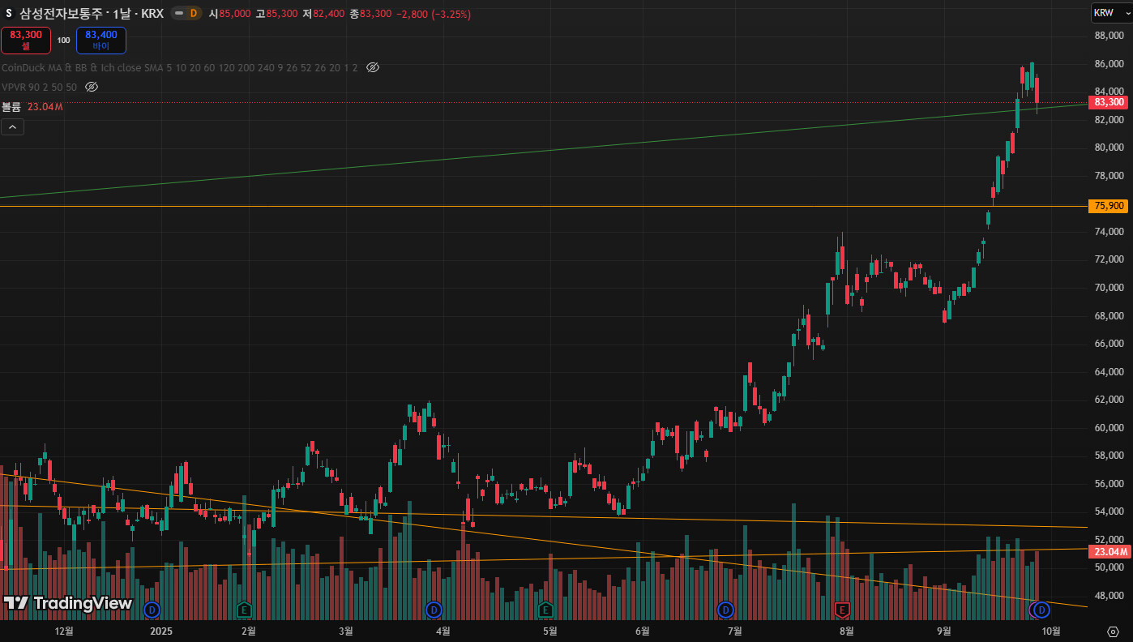Click the red 83,300 셀 sell button

pos(26,40)
